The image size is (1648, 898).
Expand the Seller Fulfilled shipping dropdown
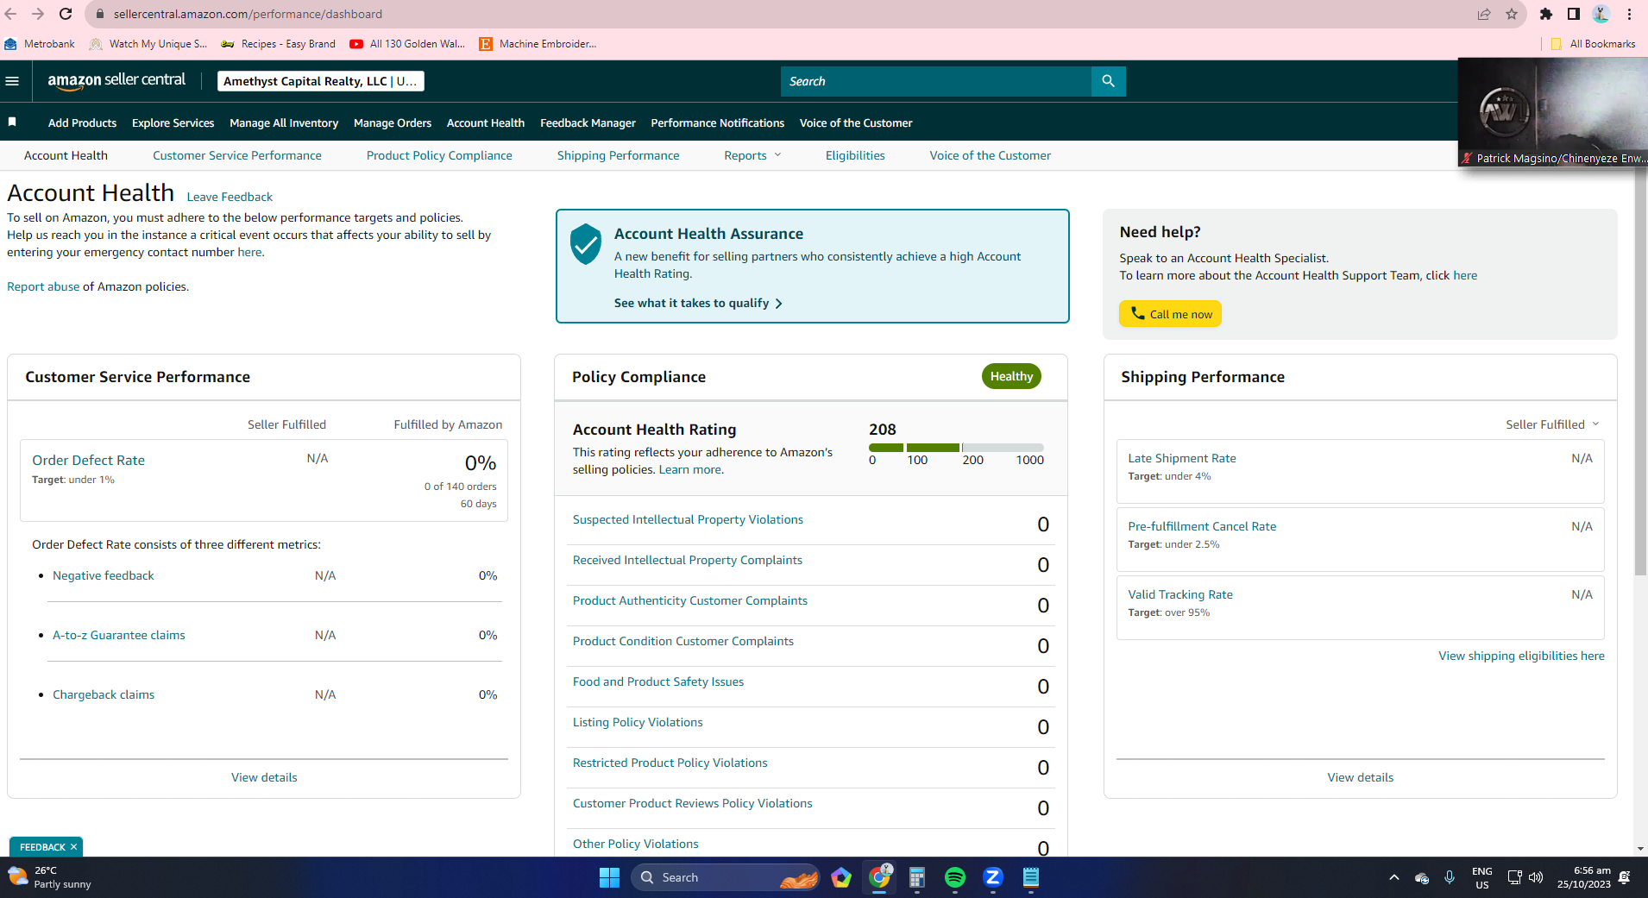(1553, 424)
